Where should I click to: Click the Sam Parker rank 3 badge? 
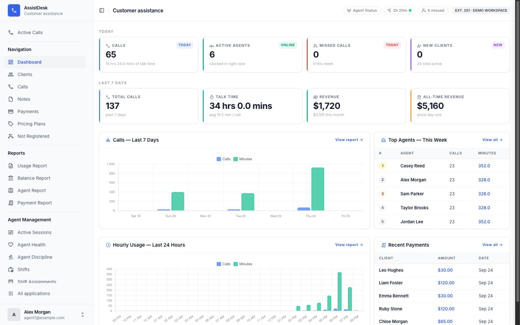tap(382, 194)
